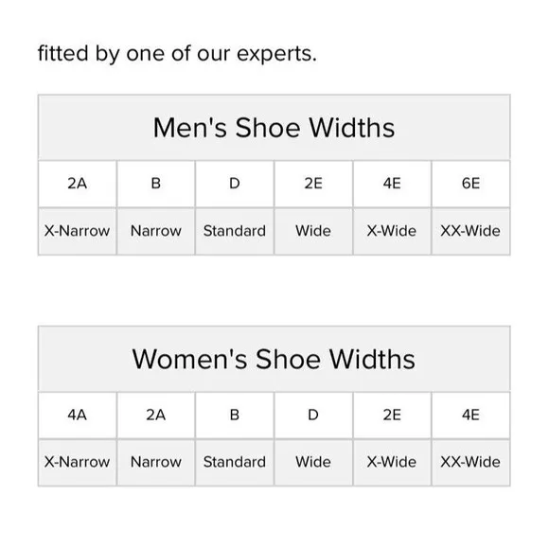This screenshot has height=549, width=549.
Task: Click the women's 4A width cell
Action: [x=78, y=416]
